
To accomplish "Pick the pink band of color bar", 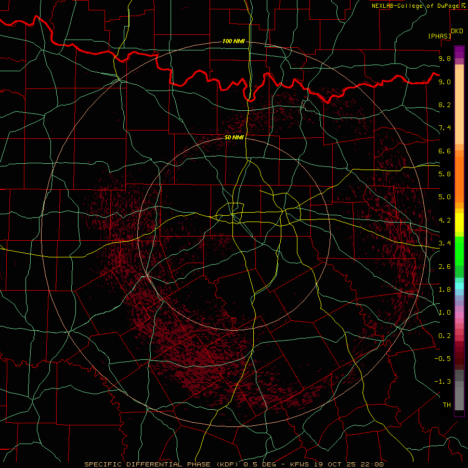I will coord(459,315).
